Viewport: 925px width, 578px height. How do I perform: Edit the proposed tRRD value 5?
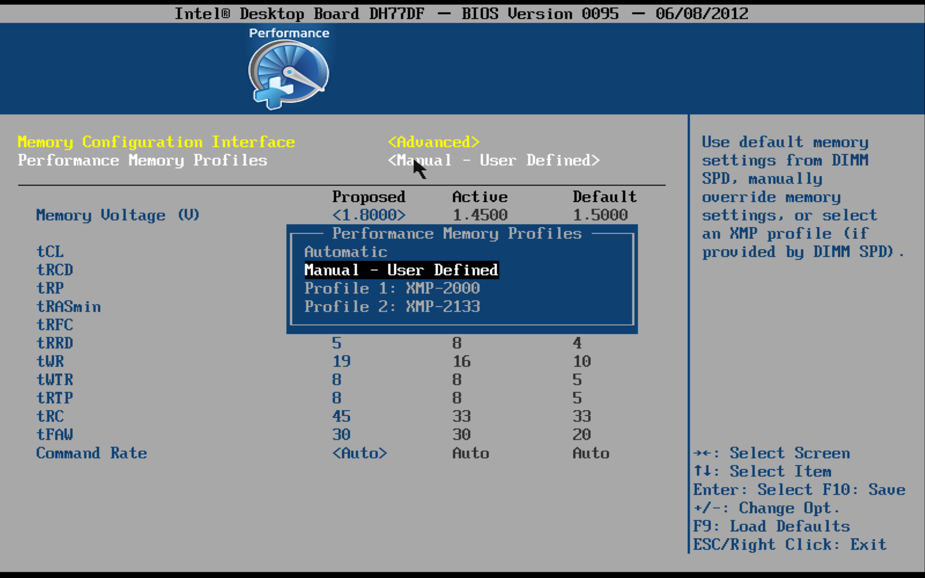click(336, 343)
